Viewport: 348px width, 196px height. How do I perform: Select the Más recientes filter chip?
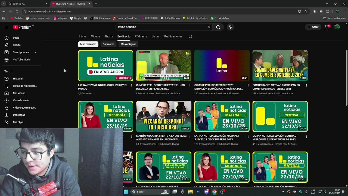coord(88,44)
